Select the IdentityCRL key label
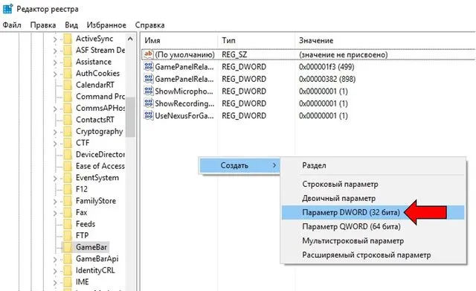The width and height of the screenshot is (476, 291). [95, 270]
